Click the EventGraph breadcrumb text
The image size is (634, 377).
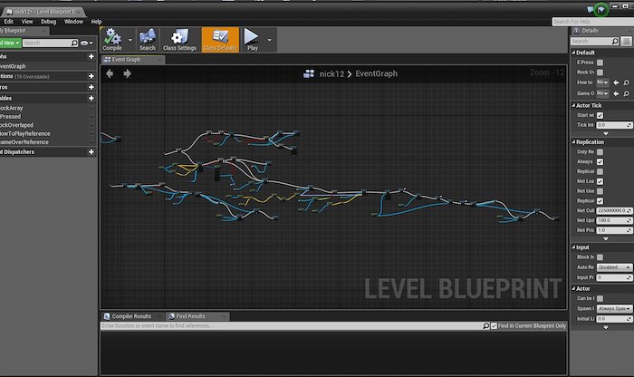tap(377, 73)
